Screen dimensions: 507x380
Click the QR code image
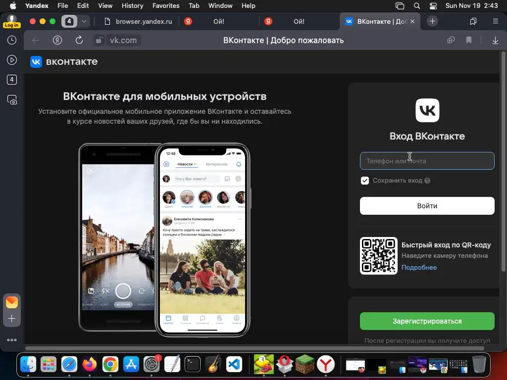(379, 256)
